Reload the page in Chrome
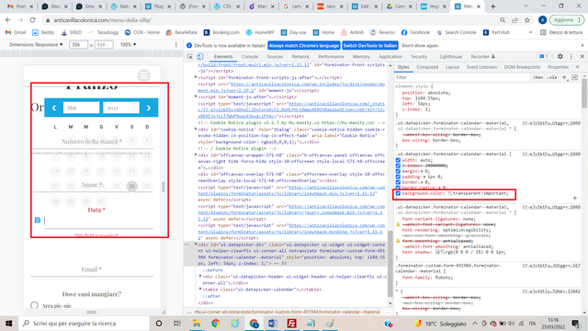This screenshot has width=588, height=331. 33,20
